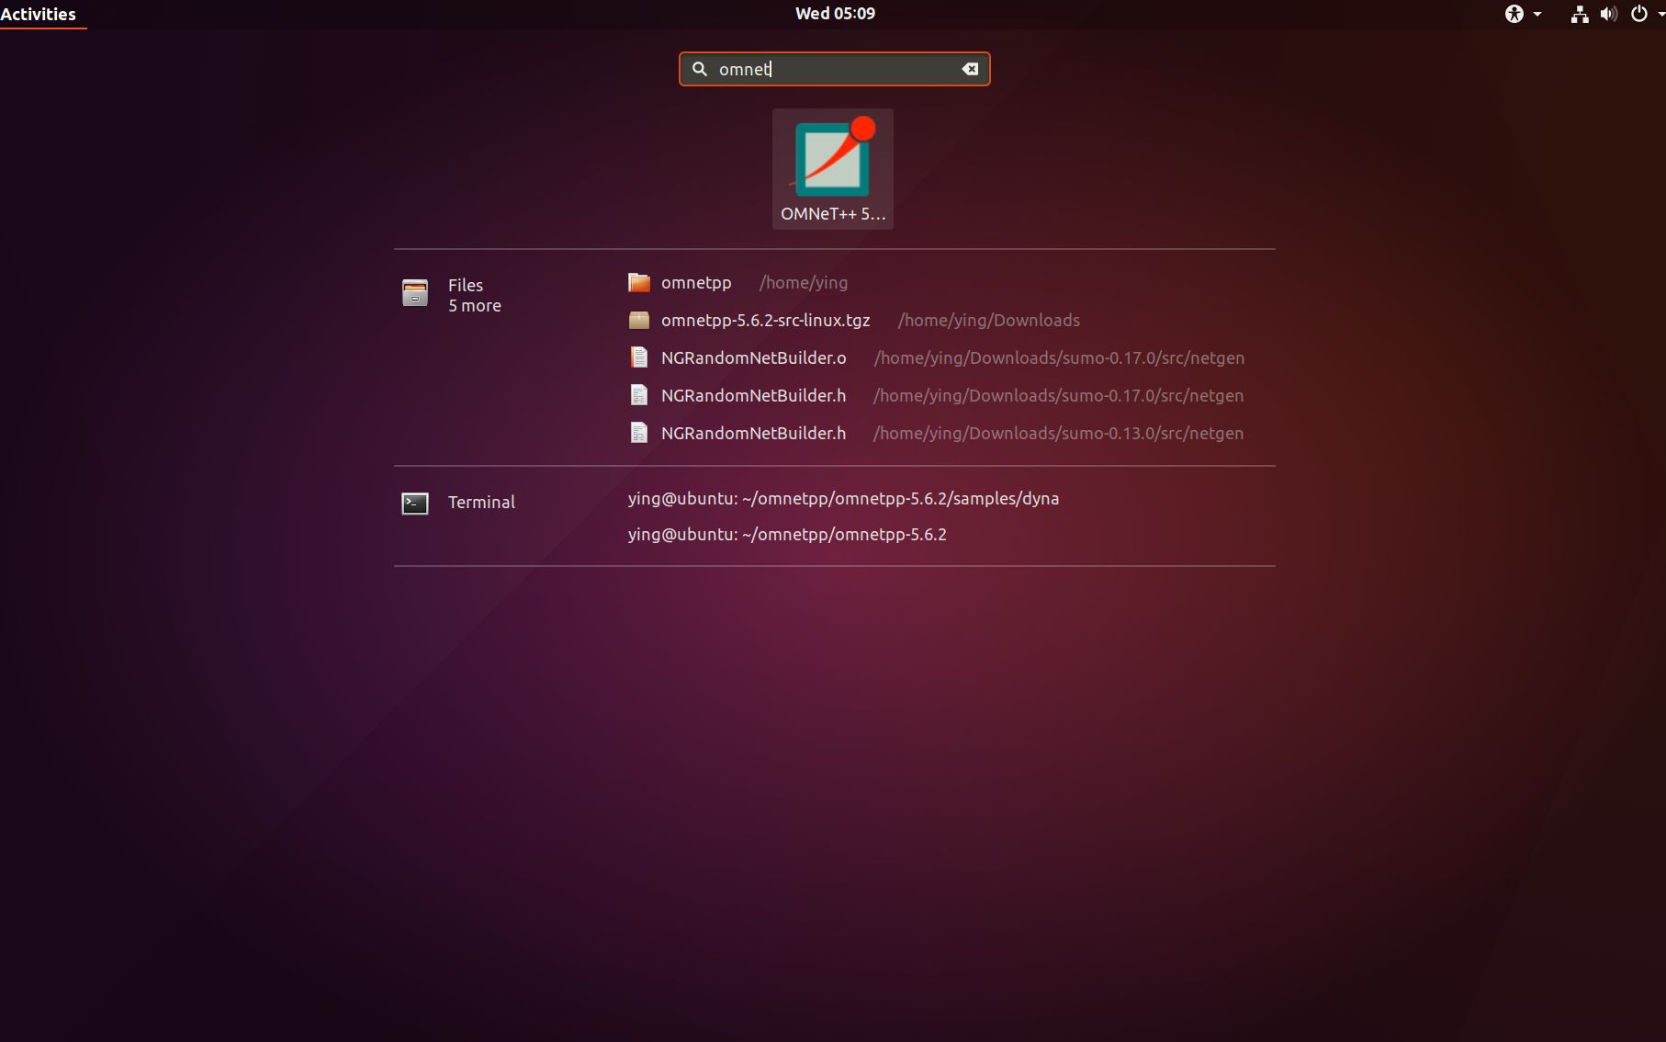
Task: Click the NGRandomNetBuilder.o document icon
Action: [x=639, y=357]
